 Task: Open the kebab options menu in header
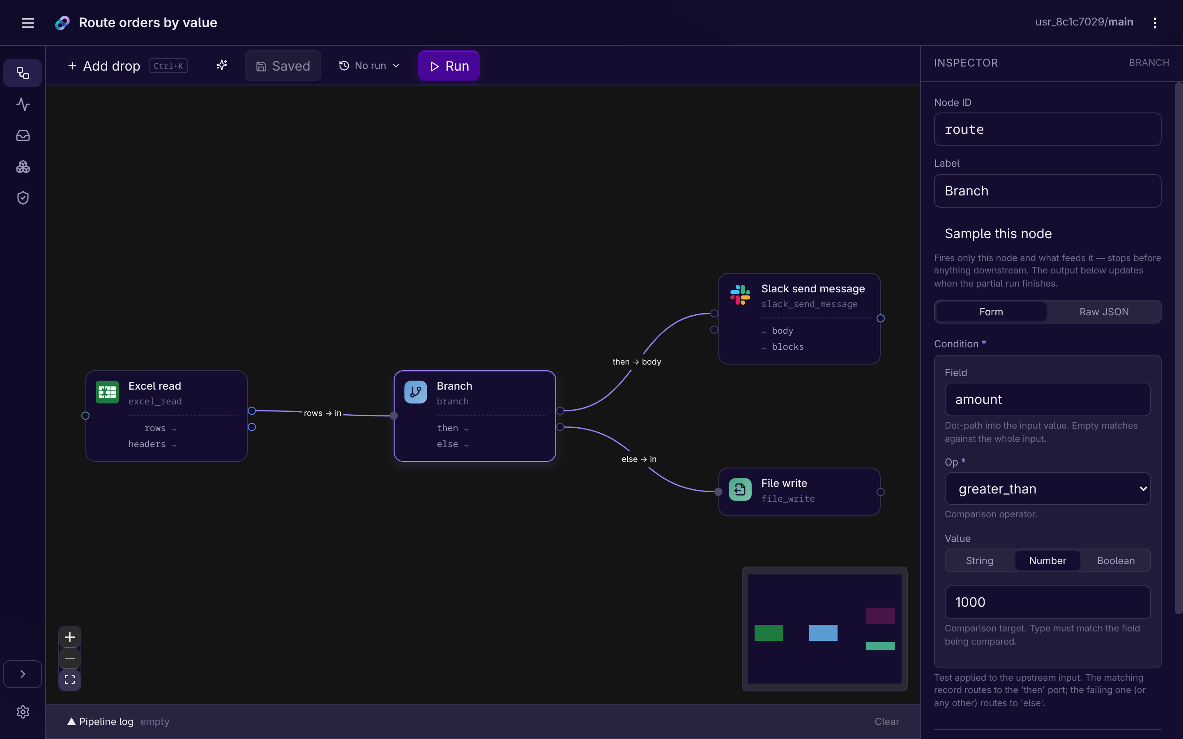tap(1155, 23)
